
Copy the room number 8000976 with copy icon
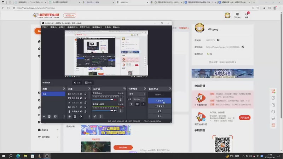coord(218,40)
